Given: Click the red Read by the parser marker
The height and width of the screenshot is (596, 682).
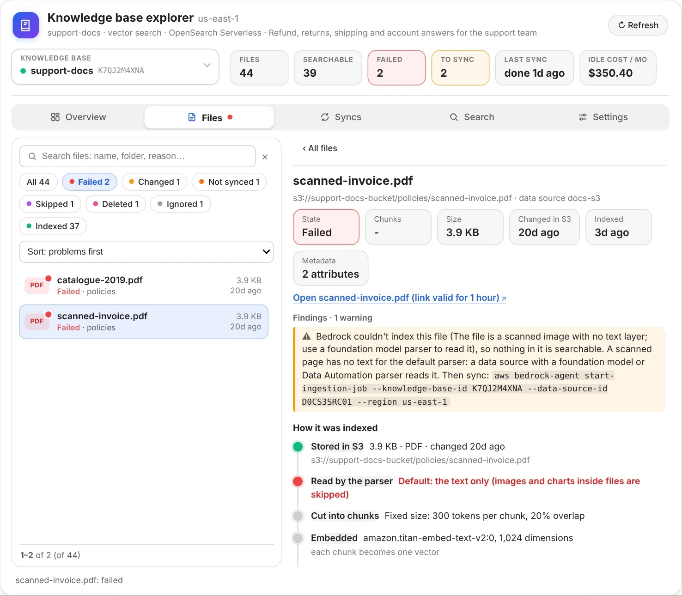Looking at the screenshot, I should [x=298, y=481].
